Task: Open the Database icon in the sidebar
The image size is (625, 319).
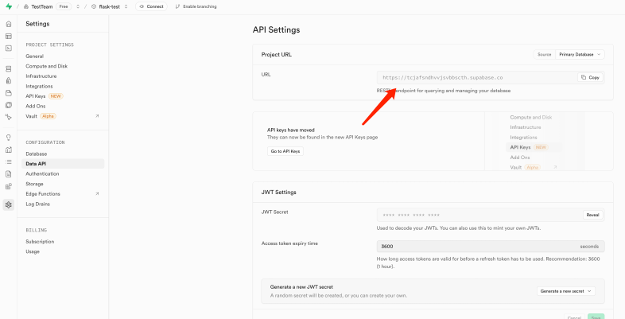Action: [x=9, y=68]
